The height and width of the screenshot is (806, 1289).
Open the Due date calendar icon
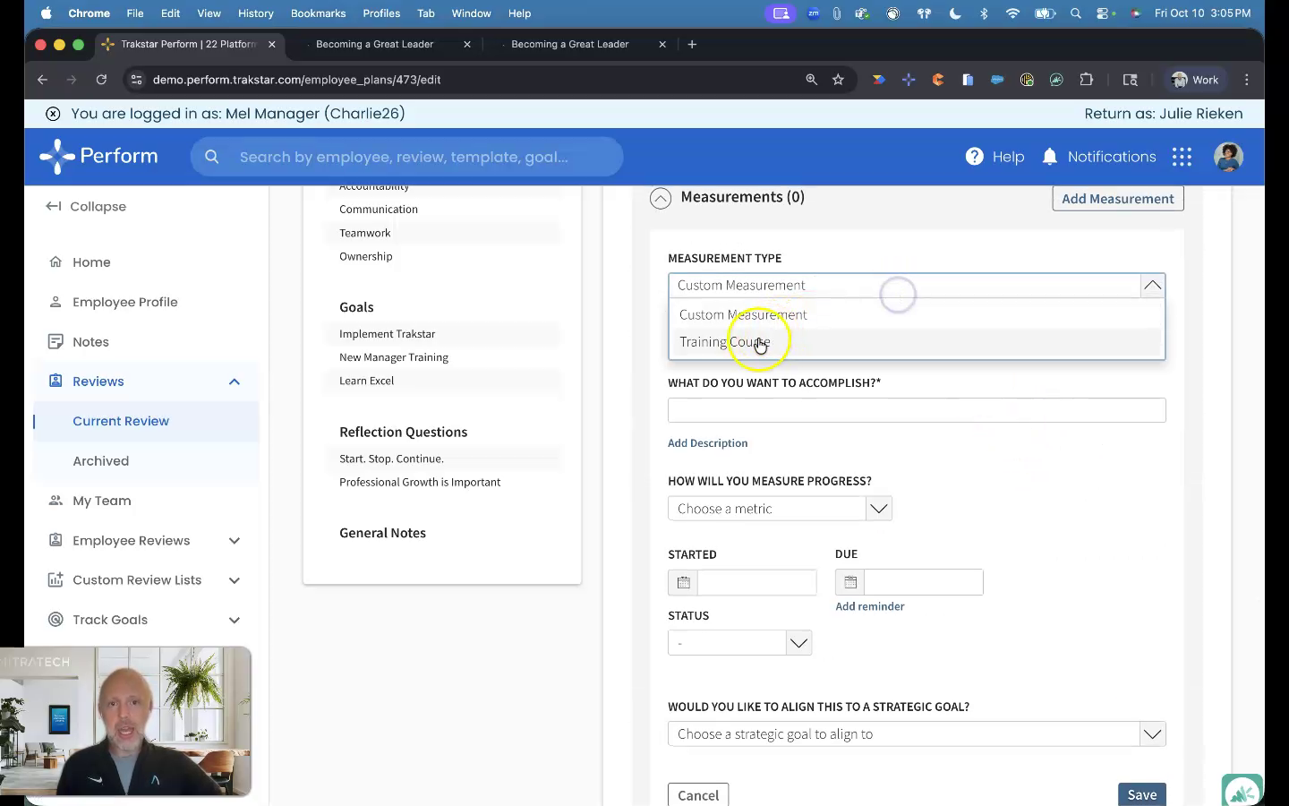pos(850,582)
